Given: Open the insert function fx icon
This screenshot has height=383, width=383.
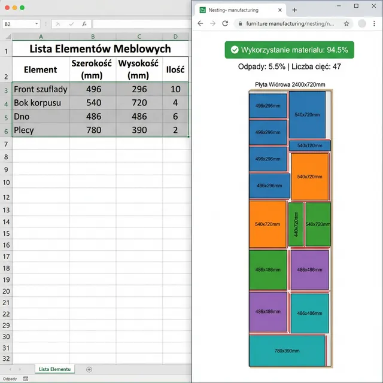Looking at the screenshot, I should pyautogui.click(x=84, y=24).
